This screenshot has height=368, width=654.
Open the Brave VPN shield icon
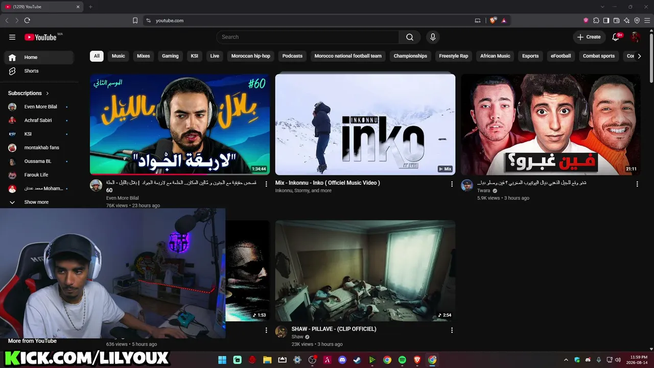[x=637, y=20]
